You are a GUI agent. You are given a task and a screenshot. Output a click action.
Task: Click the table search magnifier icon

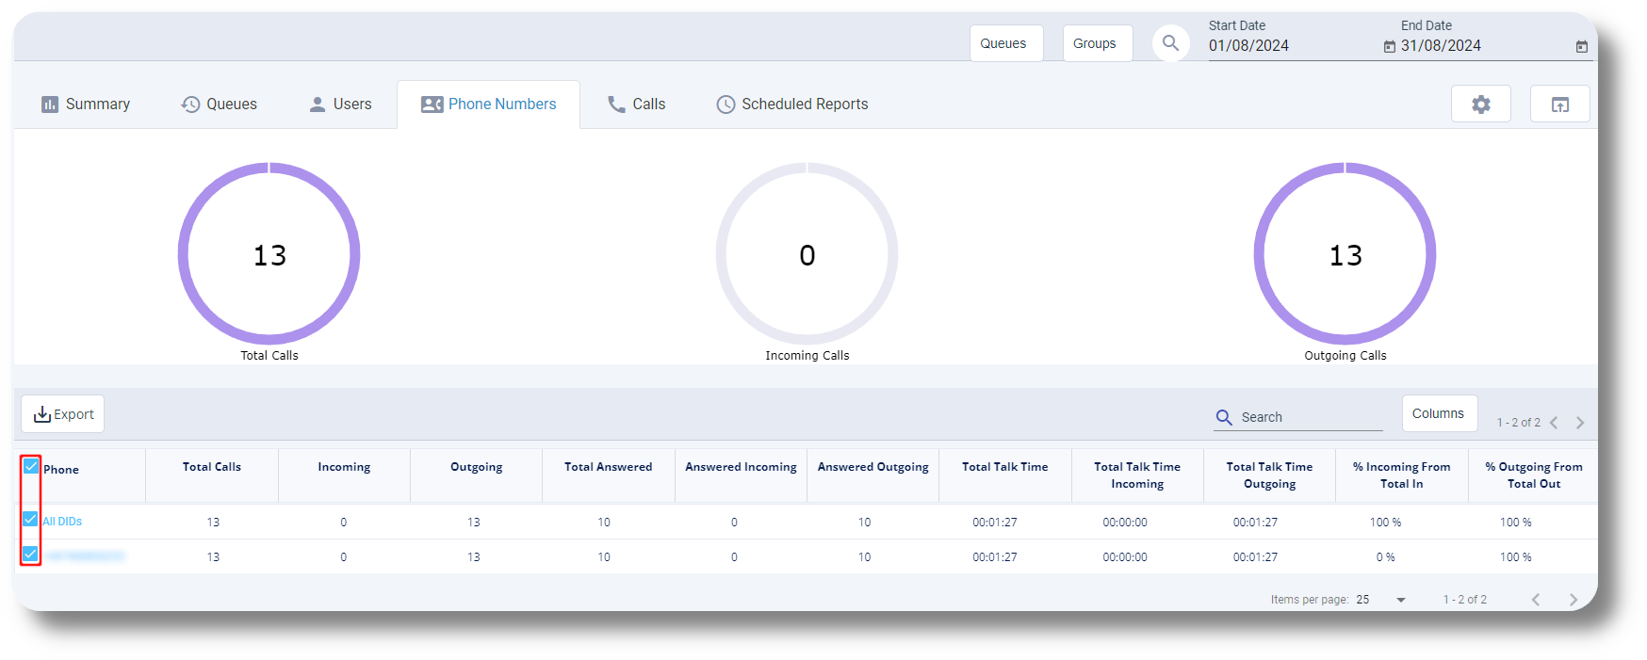1224,417
